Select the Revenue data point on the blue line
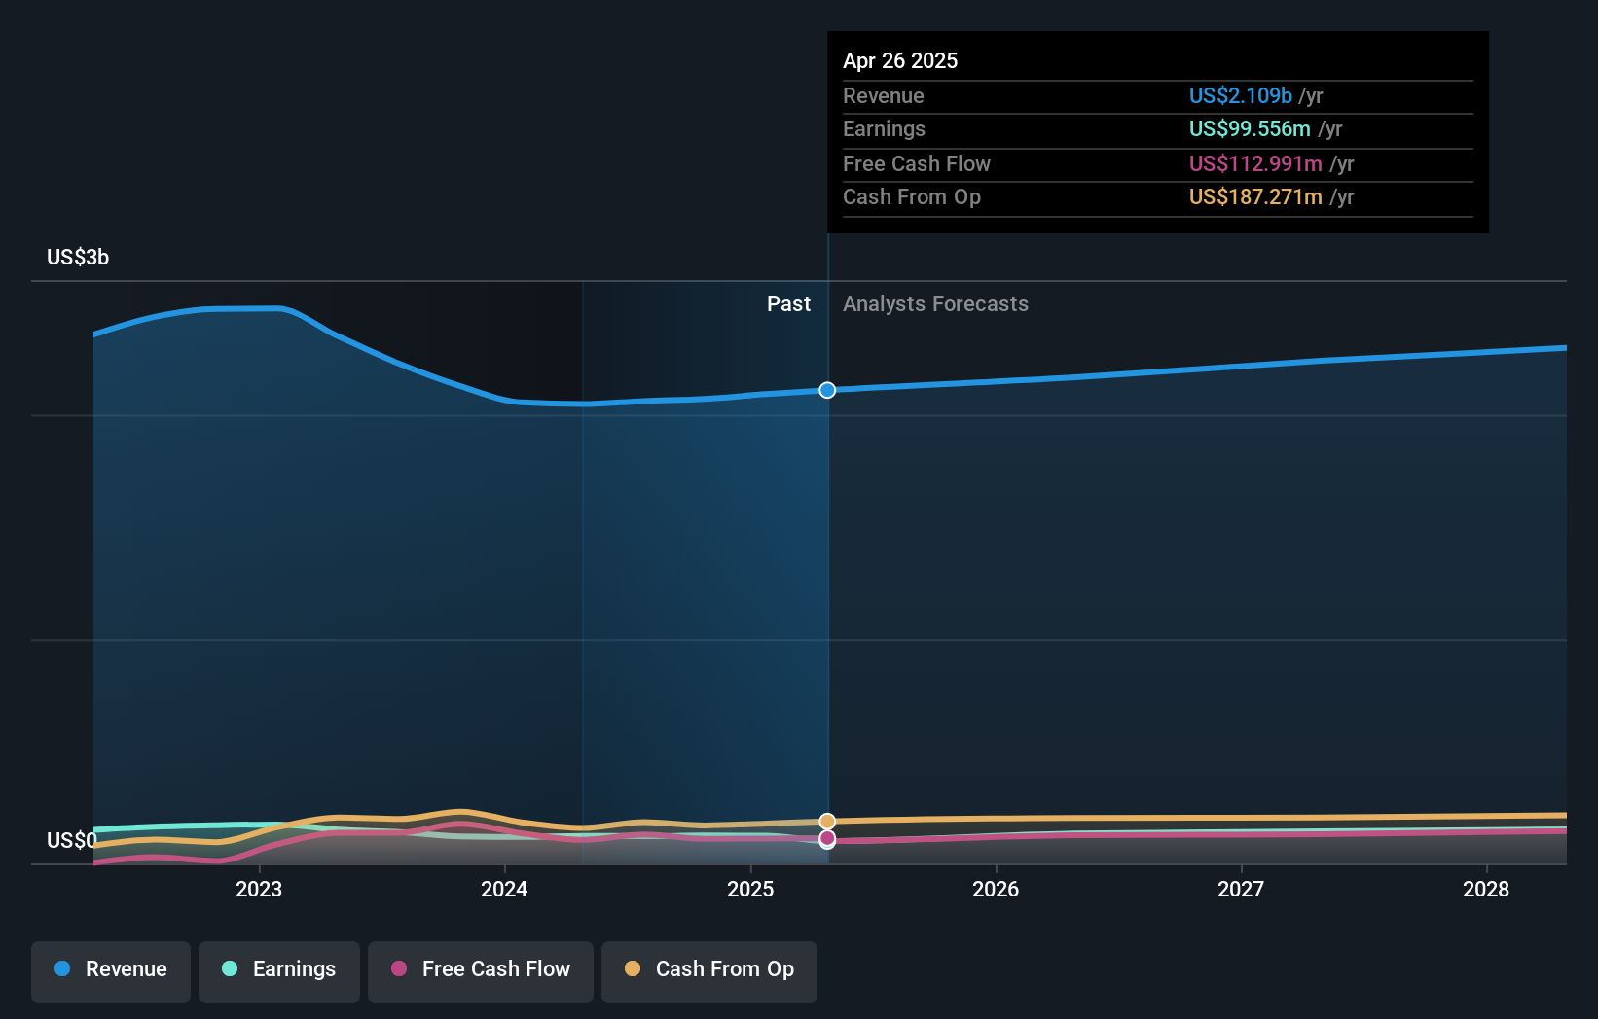Viewport: 1598px width, 1019px height. 827,390
